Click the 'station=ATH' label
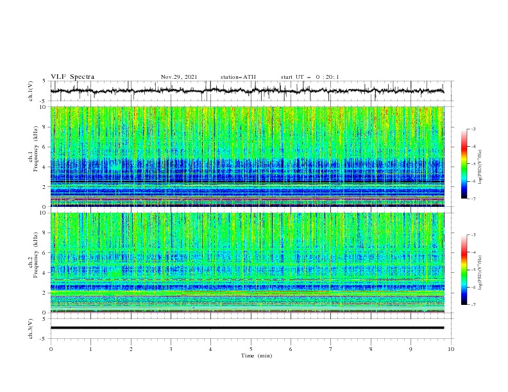Viewport: 508px width, 392px height. (x=238, y=77)
